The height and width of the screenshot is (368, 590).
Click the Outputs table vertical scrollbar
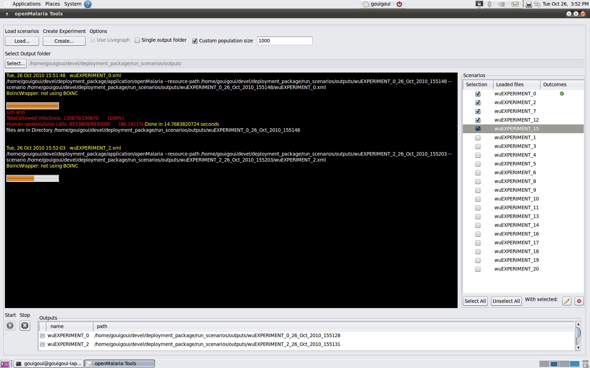coord(578,336)
